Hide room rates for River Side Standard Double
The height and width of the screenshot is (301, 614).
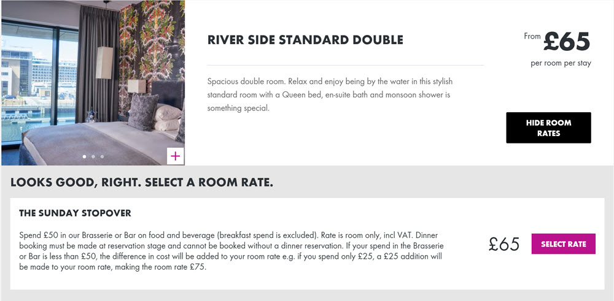point(548,128)
